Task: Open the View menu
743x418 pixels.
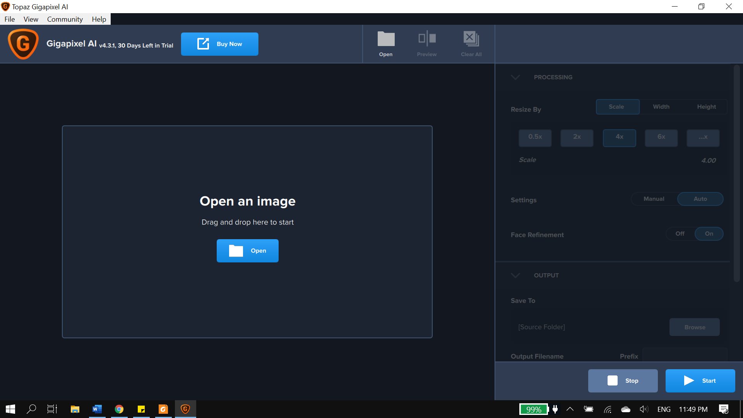Action: (x=31, y=19)
